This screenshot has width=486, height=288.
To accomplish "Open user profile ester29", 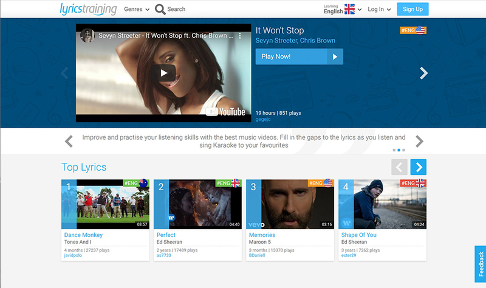I will 349,255.
